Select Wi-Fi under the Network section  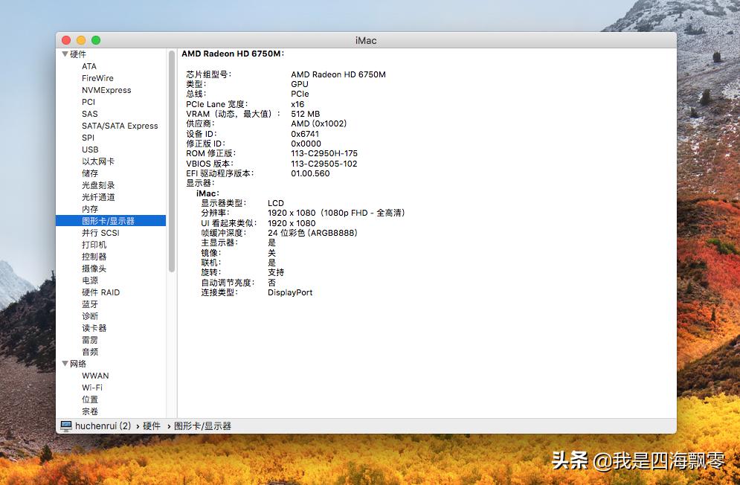click(x=94, y=388)
